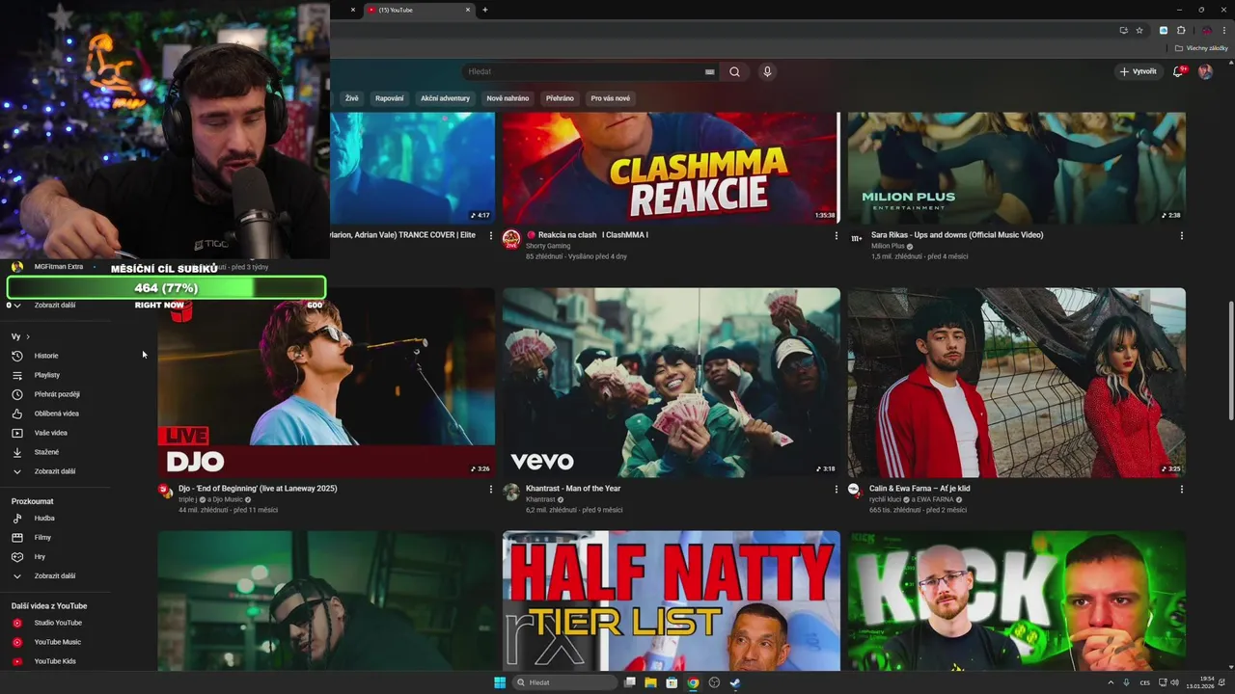Screen dimensions: 1235x694
Task: Open the Khantrast - Man of the Year title
Action: coord(573,489)
